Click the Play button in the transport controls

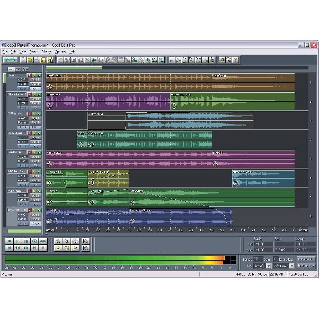(x=17, y=241)
